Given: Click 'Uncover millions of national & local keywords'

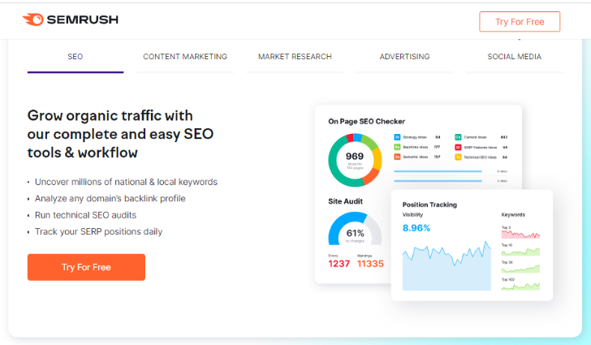Looking at the screenshot, I should [x=126, y=182].
